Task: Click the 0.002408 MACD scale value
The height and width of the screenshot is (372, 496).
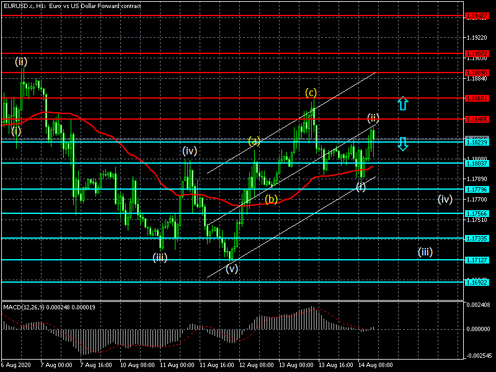Action: click(x=478, y=305)
